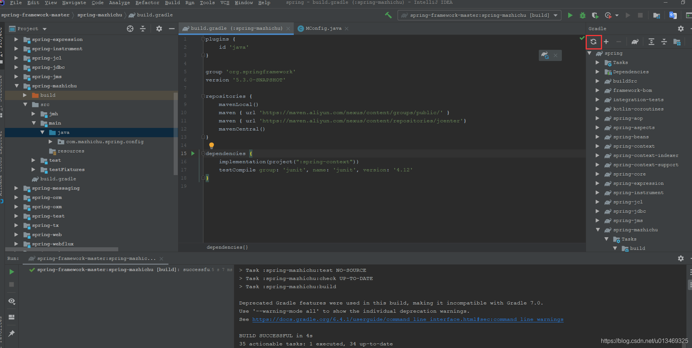Screen dimensions: 692x348
Task: Open the translate icon in top toolbar
Action: click(x=673, y=15)
